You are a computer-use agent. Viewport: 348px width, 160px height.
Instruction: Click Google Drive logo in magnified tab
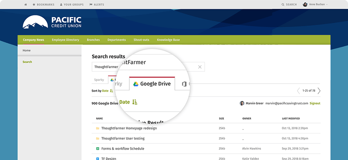136,84
